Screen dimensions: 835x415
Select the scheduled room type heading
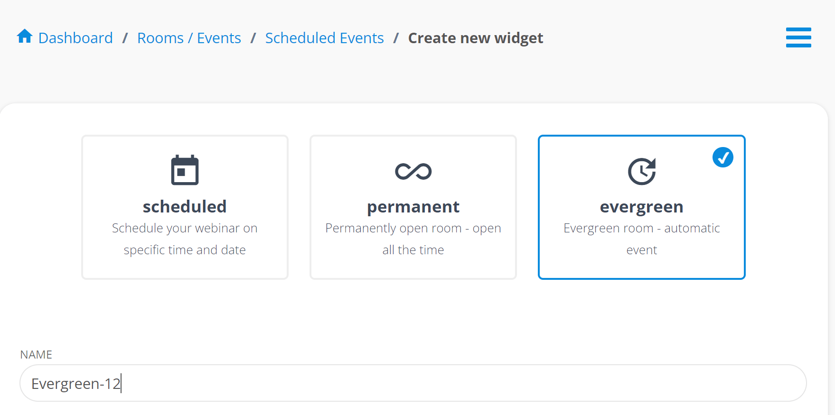pyautogui.click(x=185, y=207)
